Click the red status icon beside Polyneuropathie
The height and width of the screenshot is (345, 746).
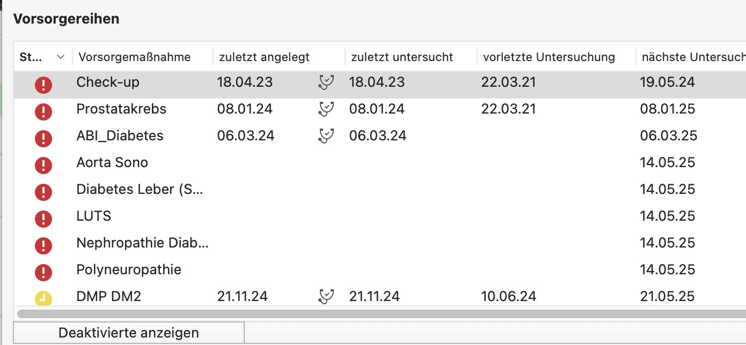[43, 273]
